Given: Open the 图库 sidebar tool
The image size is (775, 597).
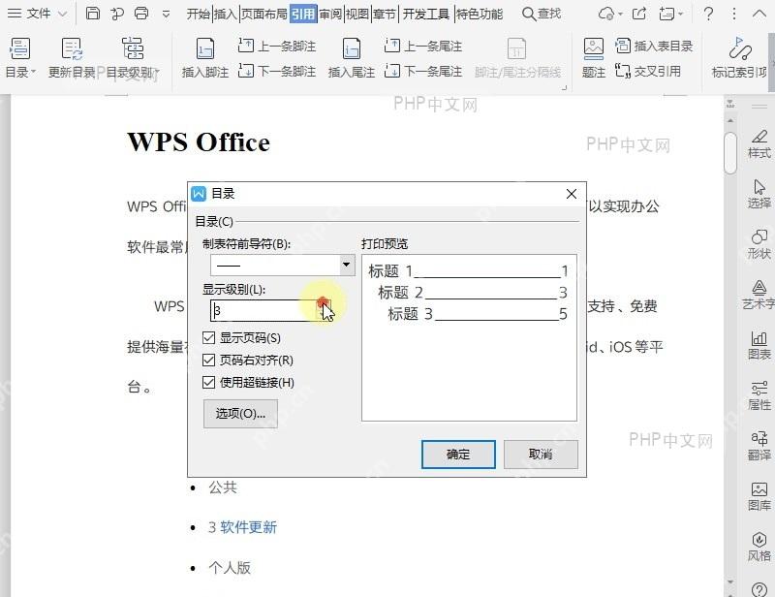Looking at the screenshot, I should click(x=759, y=496).
